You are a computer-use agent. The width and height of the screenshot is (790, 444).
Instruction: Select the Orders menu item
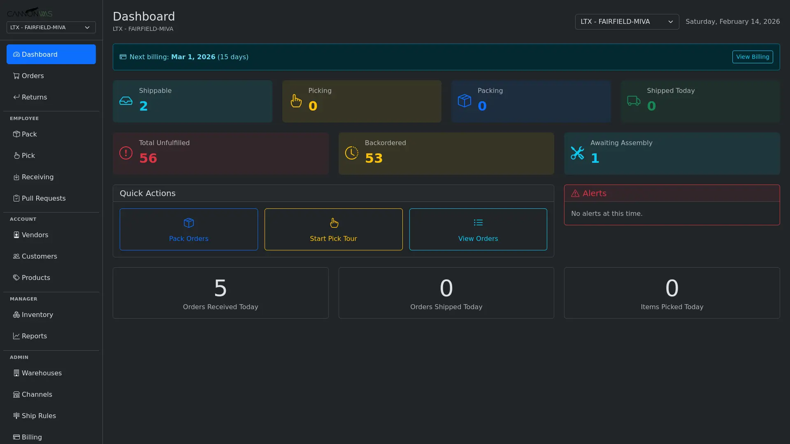[x=33, y=76]
